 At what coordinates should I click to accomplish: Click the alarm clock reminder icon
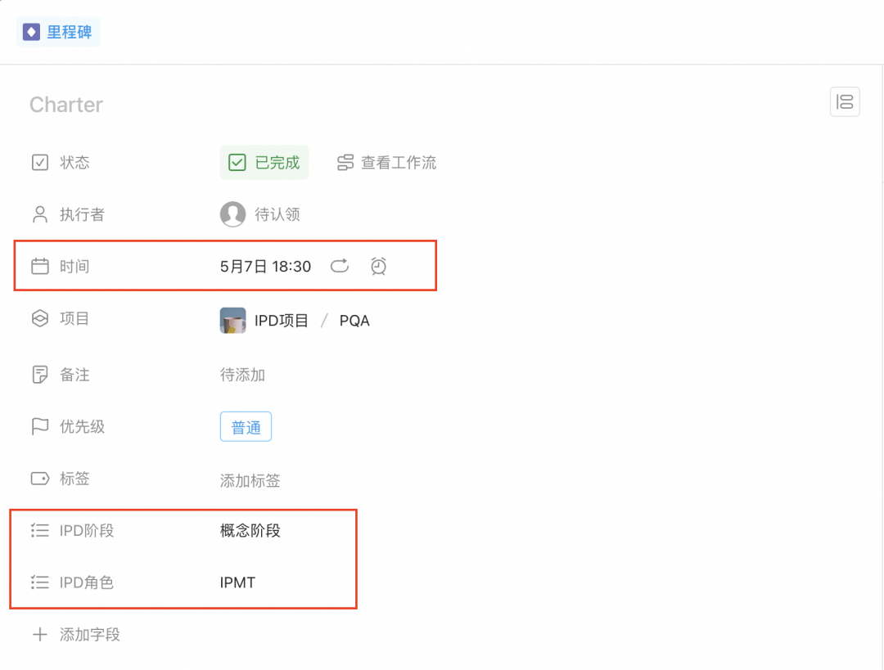coord(378,266)
